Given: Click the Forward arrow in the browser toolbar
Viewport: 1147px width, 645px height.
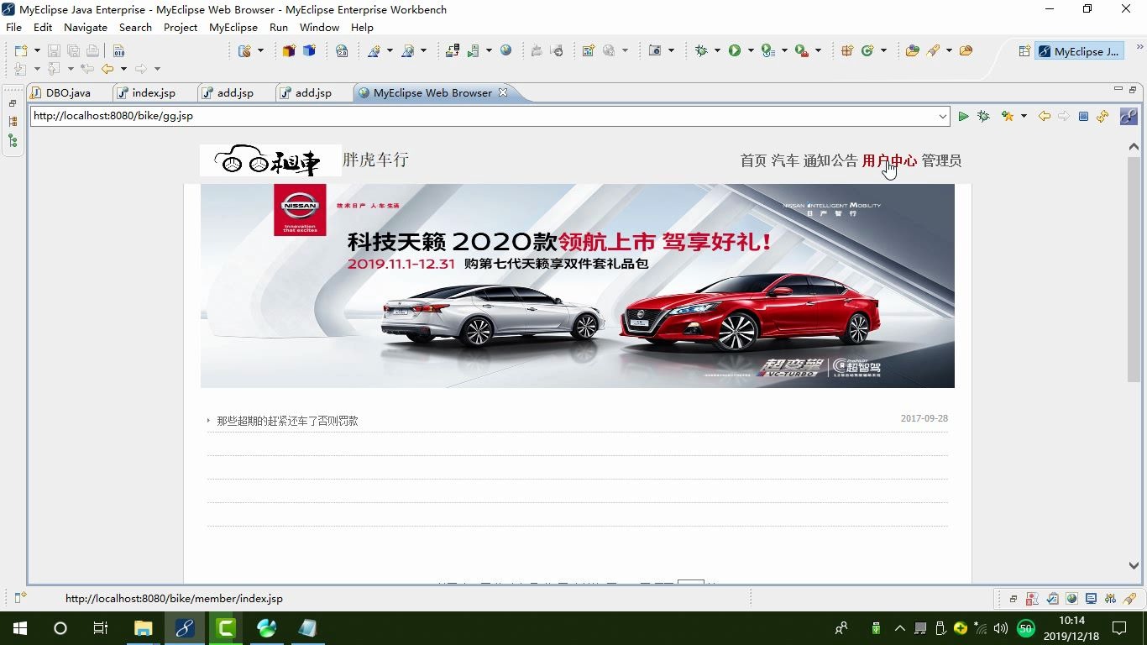Looking at the screenshot, I should pyautogui.click(x=1065, y=116).
